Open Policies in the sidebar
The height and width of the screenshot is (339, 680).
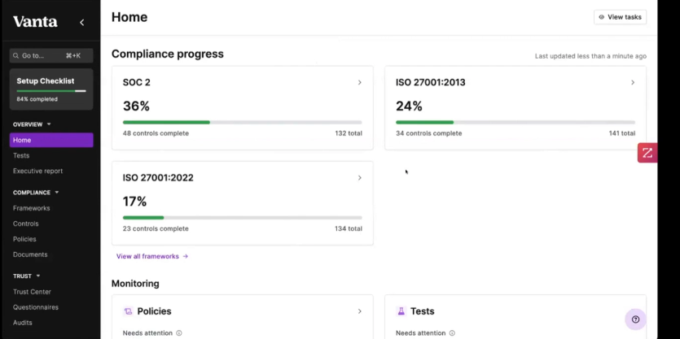[24, 239]
